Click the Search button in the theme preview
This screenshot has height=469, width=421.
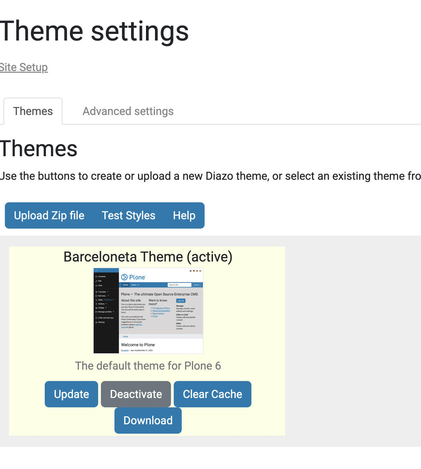197,285
